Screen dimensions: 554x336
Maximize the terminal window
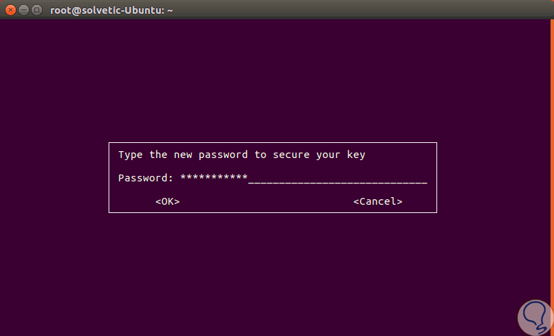pos(36,10)
